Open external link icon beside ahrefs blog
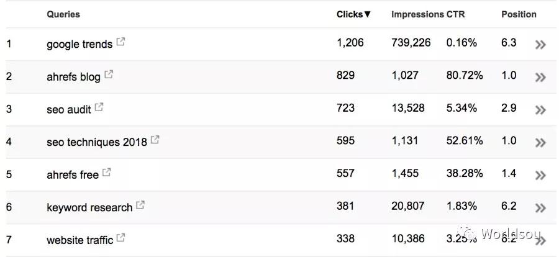The width and height of the screenshot is (559, 257). click(x=109, y=74)
